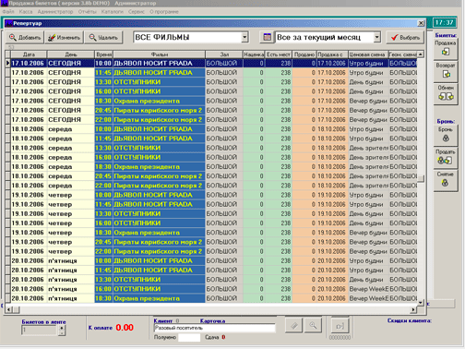Image resolution: width=465 pixels, height=349 pixels.
Task: Click the Ценовая схема column header
Action: [368, 54]
